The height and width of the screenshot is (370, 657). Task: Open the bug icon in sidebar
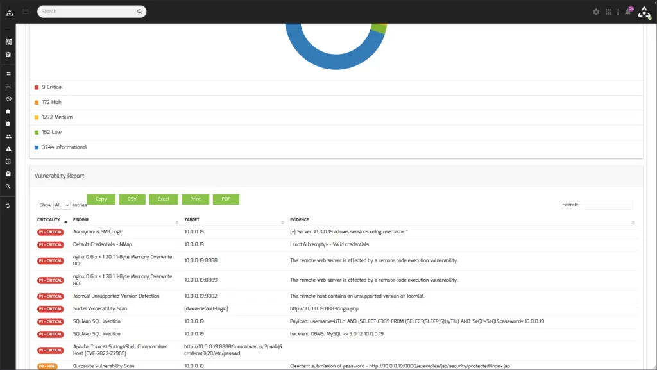8,124
